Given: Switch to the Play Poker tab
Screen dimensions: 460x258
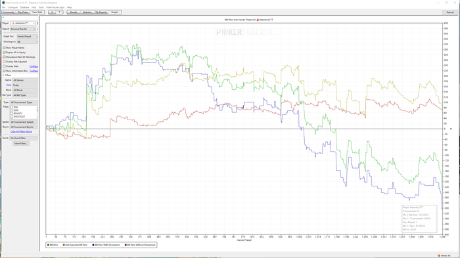Looking at the screenshot, I should (23, 12).
